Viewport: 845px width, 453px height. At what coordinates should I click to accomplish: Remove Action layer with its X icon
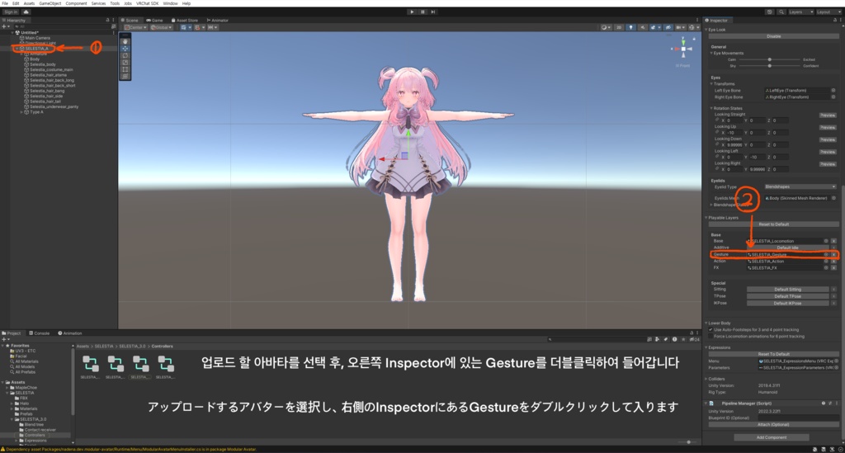(x=833, y=262)
